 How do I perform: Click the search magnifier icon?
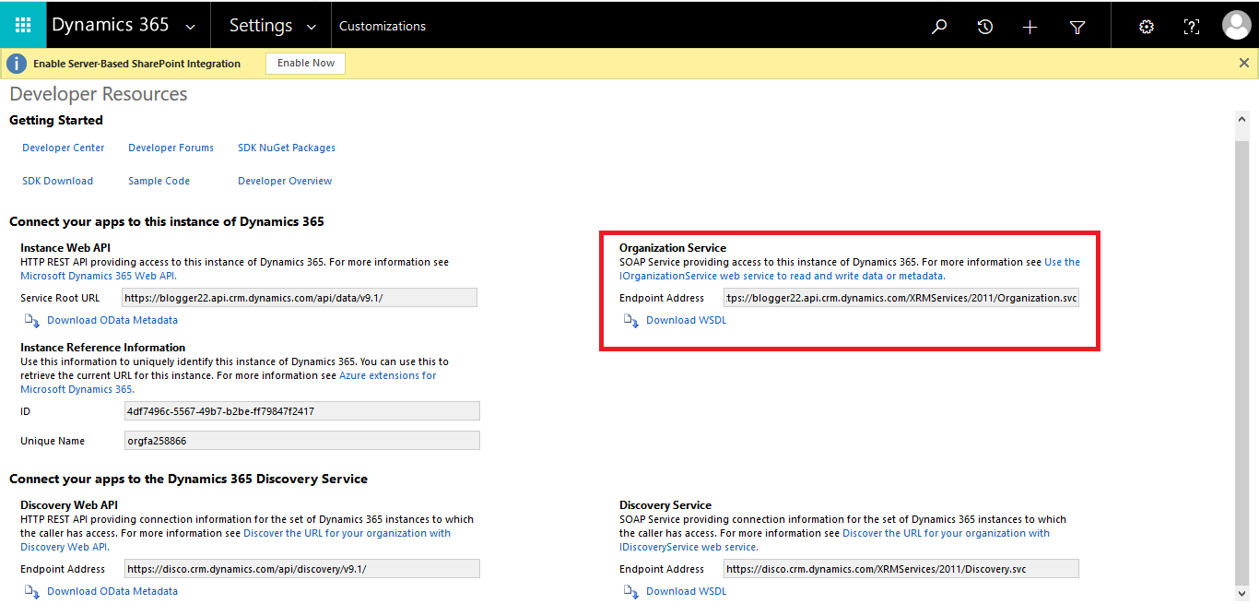[939, 27]
